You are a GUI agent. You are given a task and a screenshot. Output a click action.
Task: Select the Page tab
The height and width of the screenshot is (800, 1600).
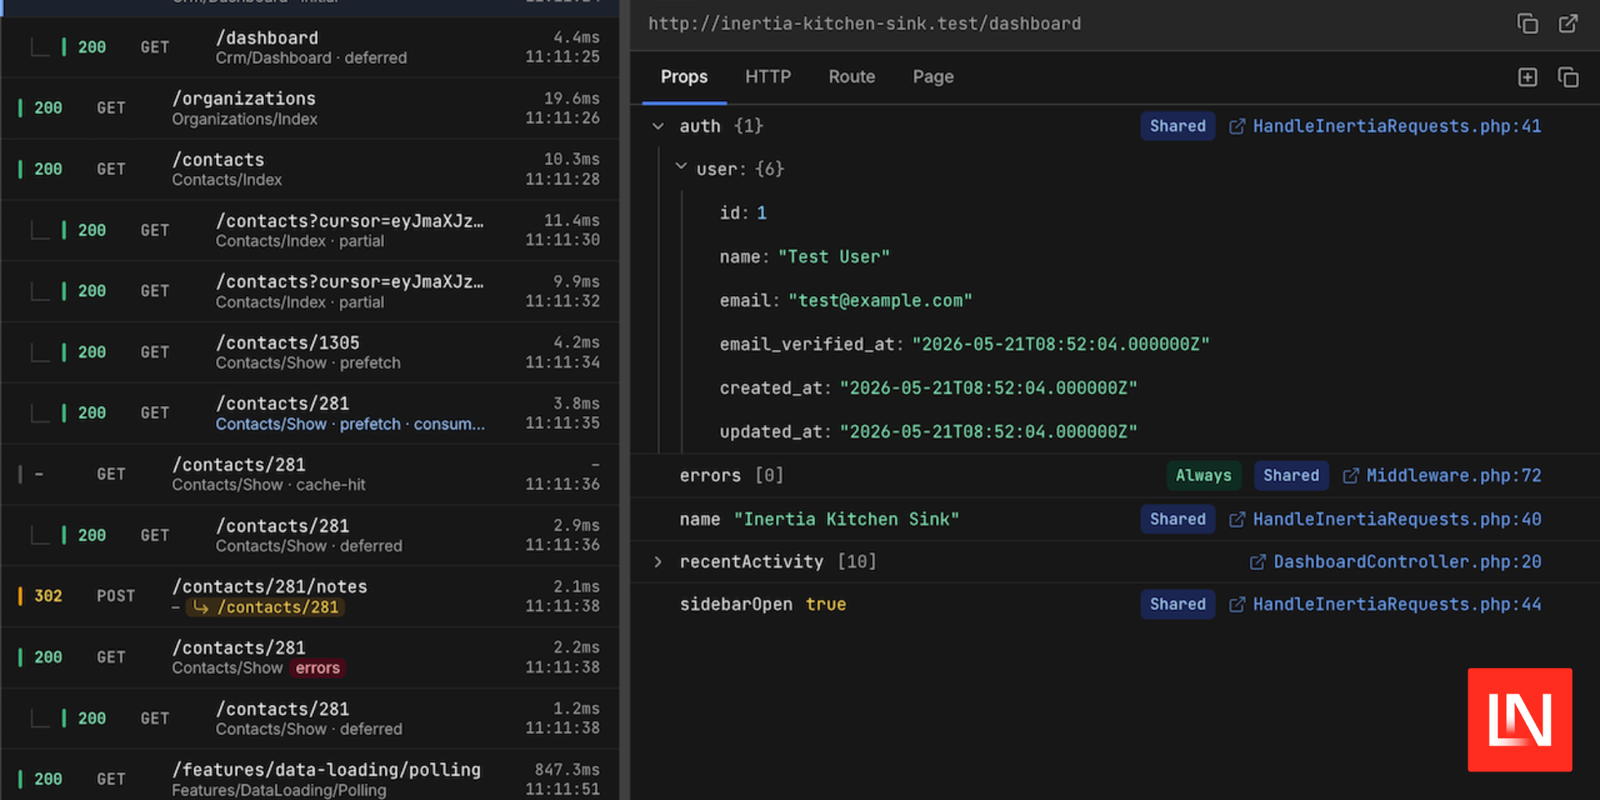[x=933, y=77]
